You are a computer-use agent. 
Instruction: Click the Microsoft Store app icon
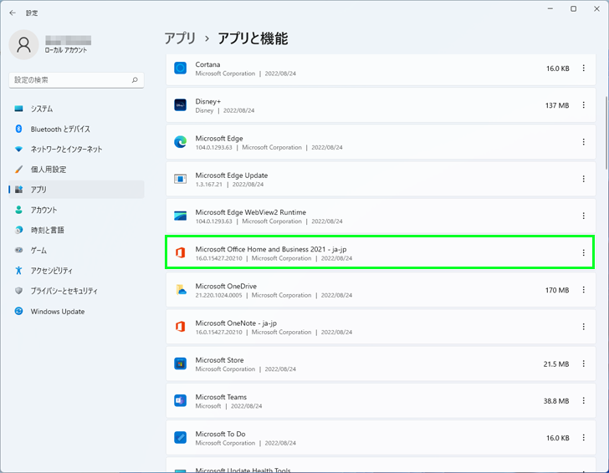pyautogui.click(x=180, y=364)
